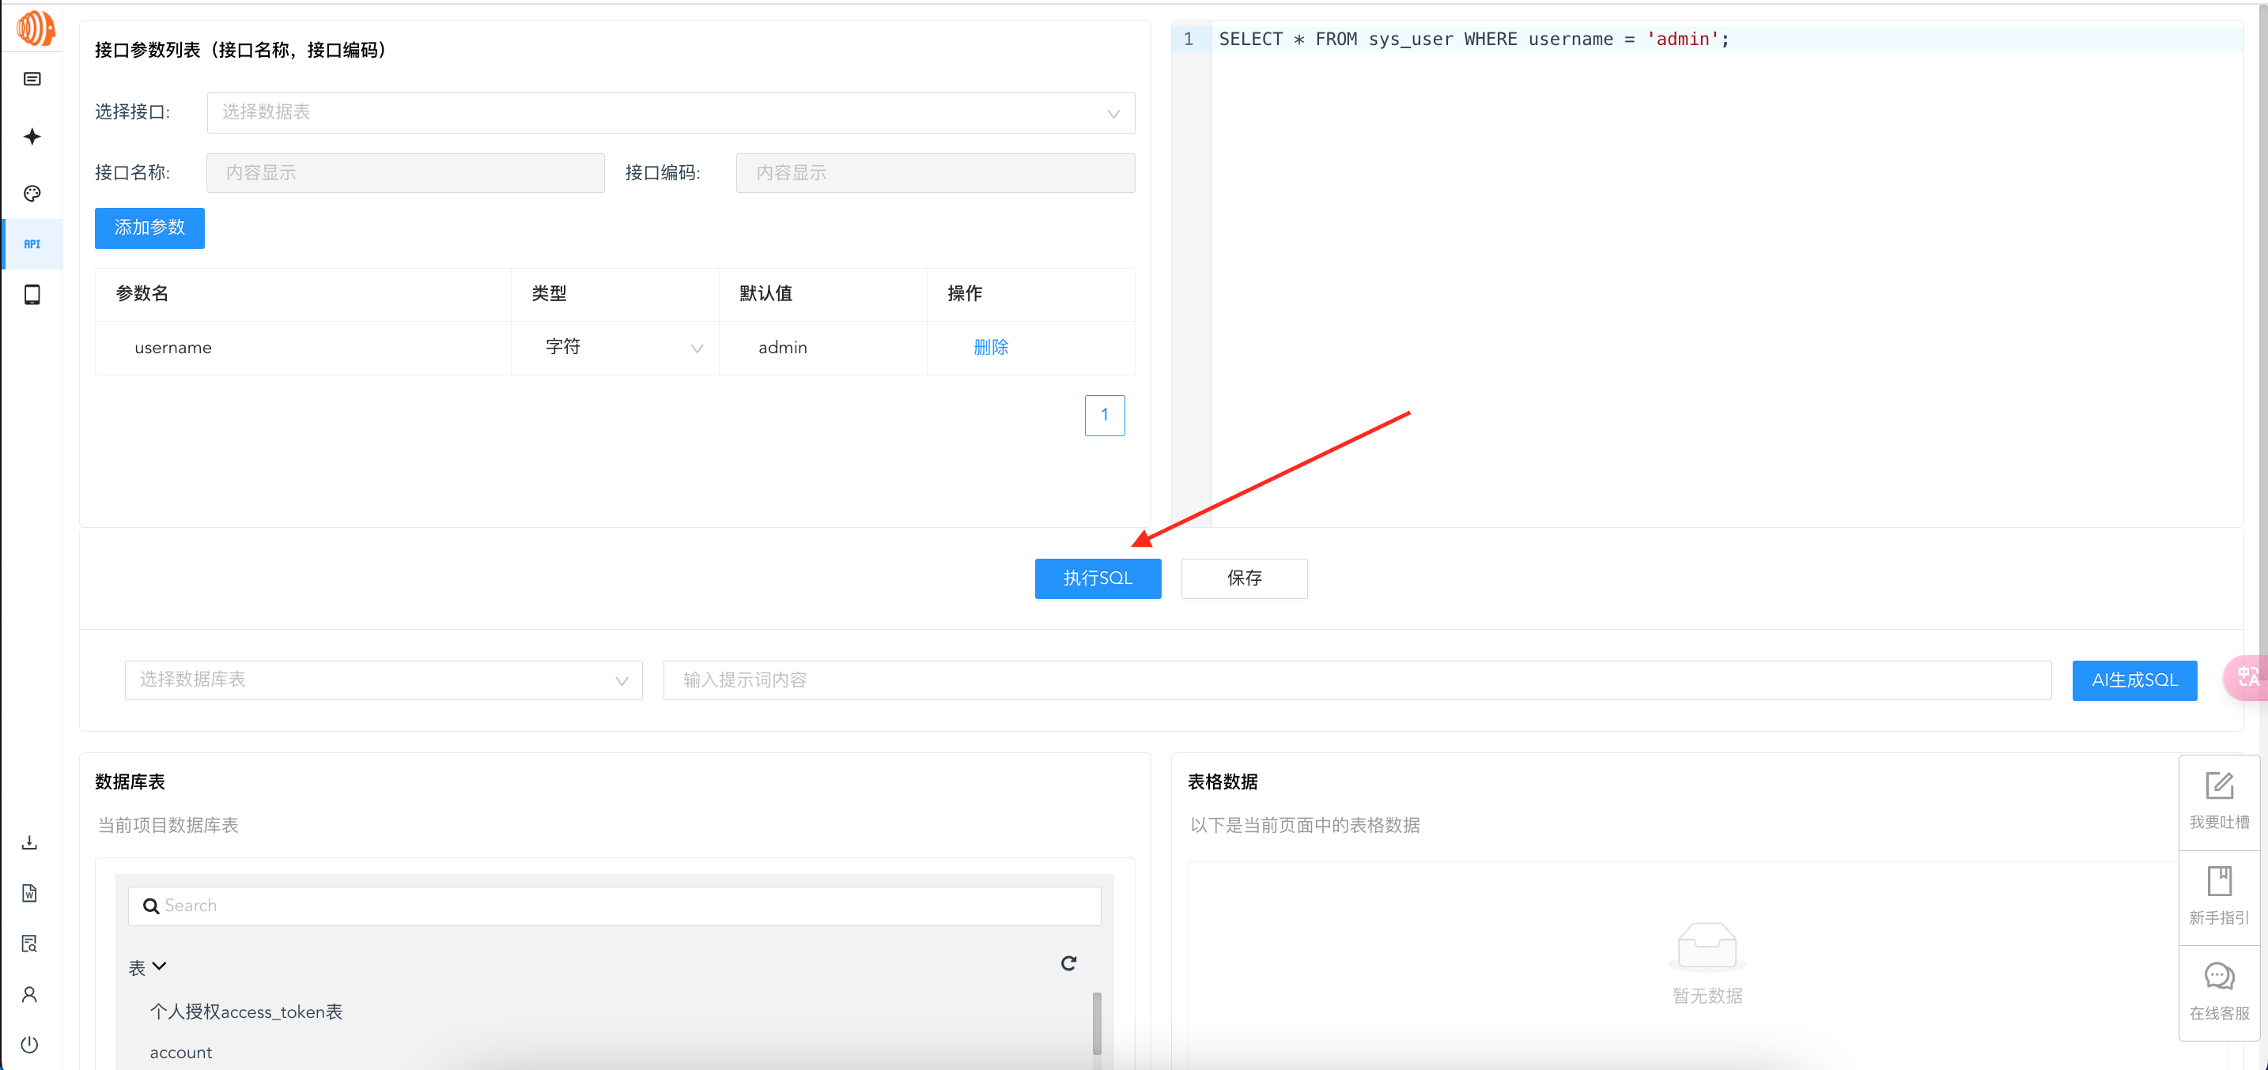Click the table list scrollbar
The height and width of the screenshot is (1070, 2268).
(x=1096, y=1023)
